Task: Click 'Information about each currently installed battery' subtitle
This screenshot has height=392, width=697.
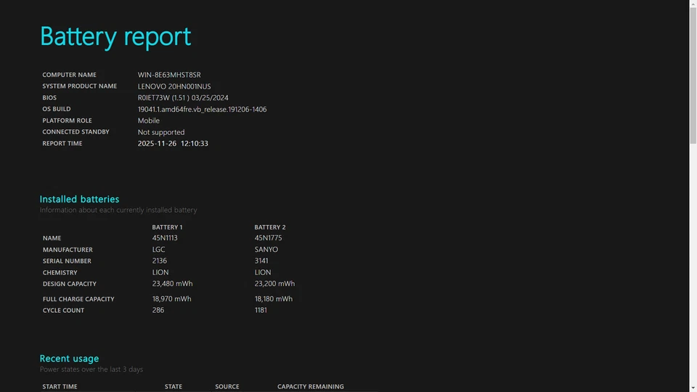Action: [x=118, y=210]
